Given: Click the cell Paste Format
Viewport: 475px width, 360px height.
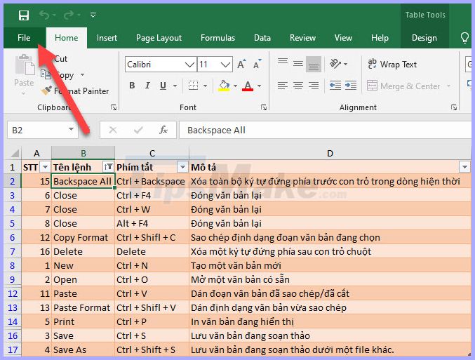Looking at the screenshot, I should (83, 307).
